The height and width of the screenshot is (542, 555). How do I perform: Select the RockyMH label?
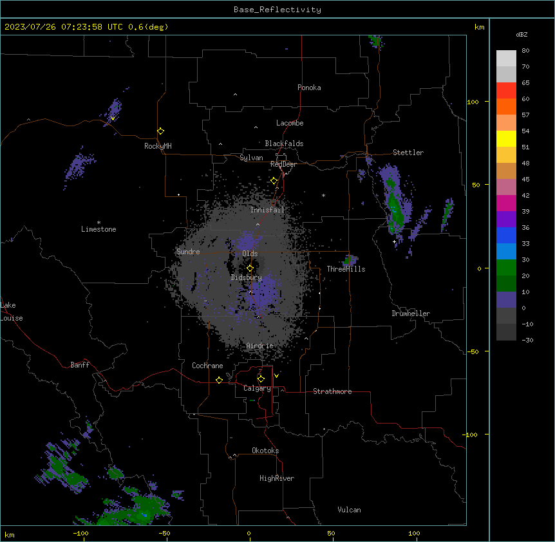point(158,146)
